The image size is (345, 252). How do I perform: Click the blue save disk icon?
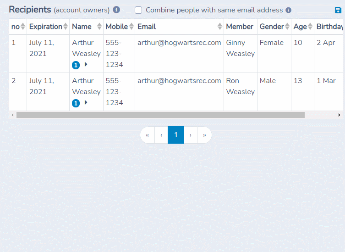[338, 10]
